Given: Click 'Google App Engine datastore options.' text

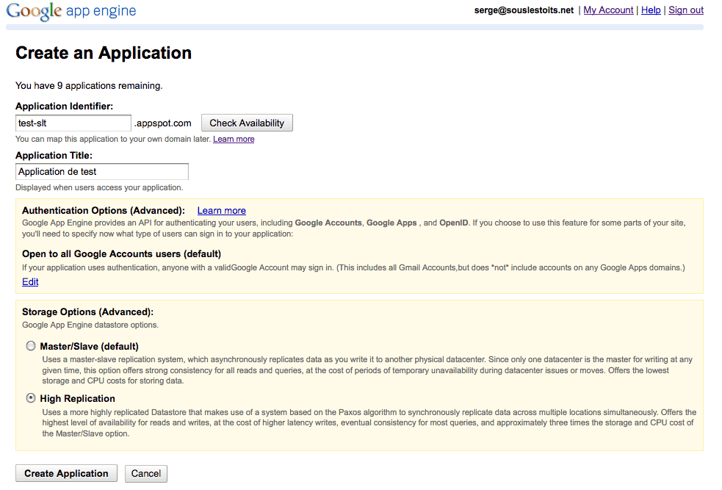Looking at the screenshot, I should 90,325.
